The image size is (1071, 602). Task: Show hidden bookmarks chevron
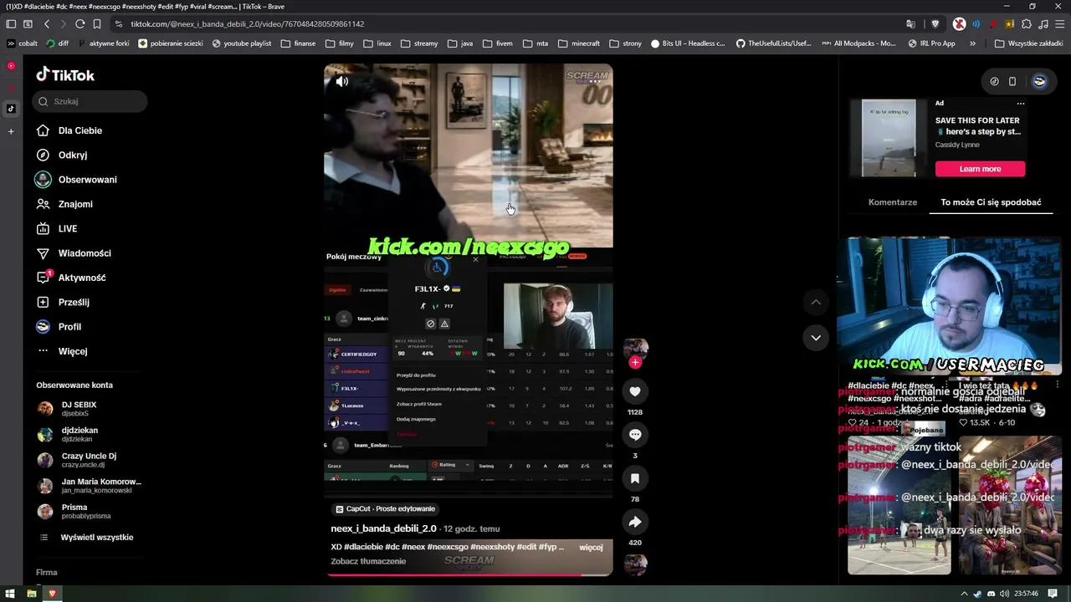[x=972, y=43]
